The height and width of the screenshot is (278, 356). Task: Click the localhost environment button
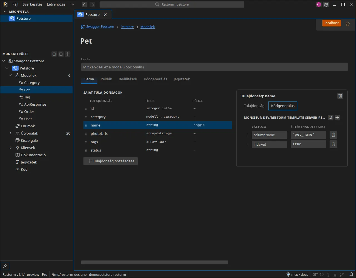coord(332,23)
